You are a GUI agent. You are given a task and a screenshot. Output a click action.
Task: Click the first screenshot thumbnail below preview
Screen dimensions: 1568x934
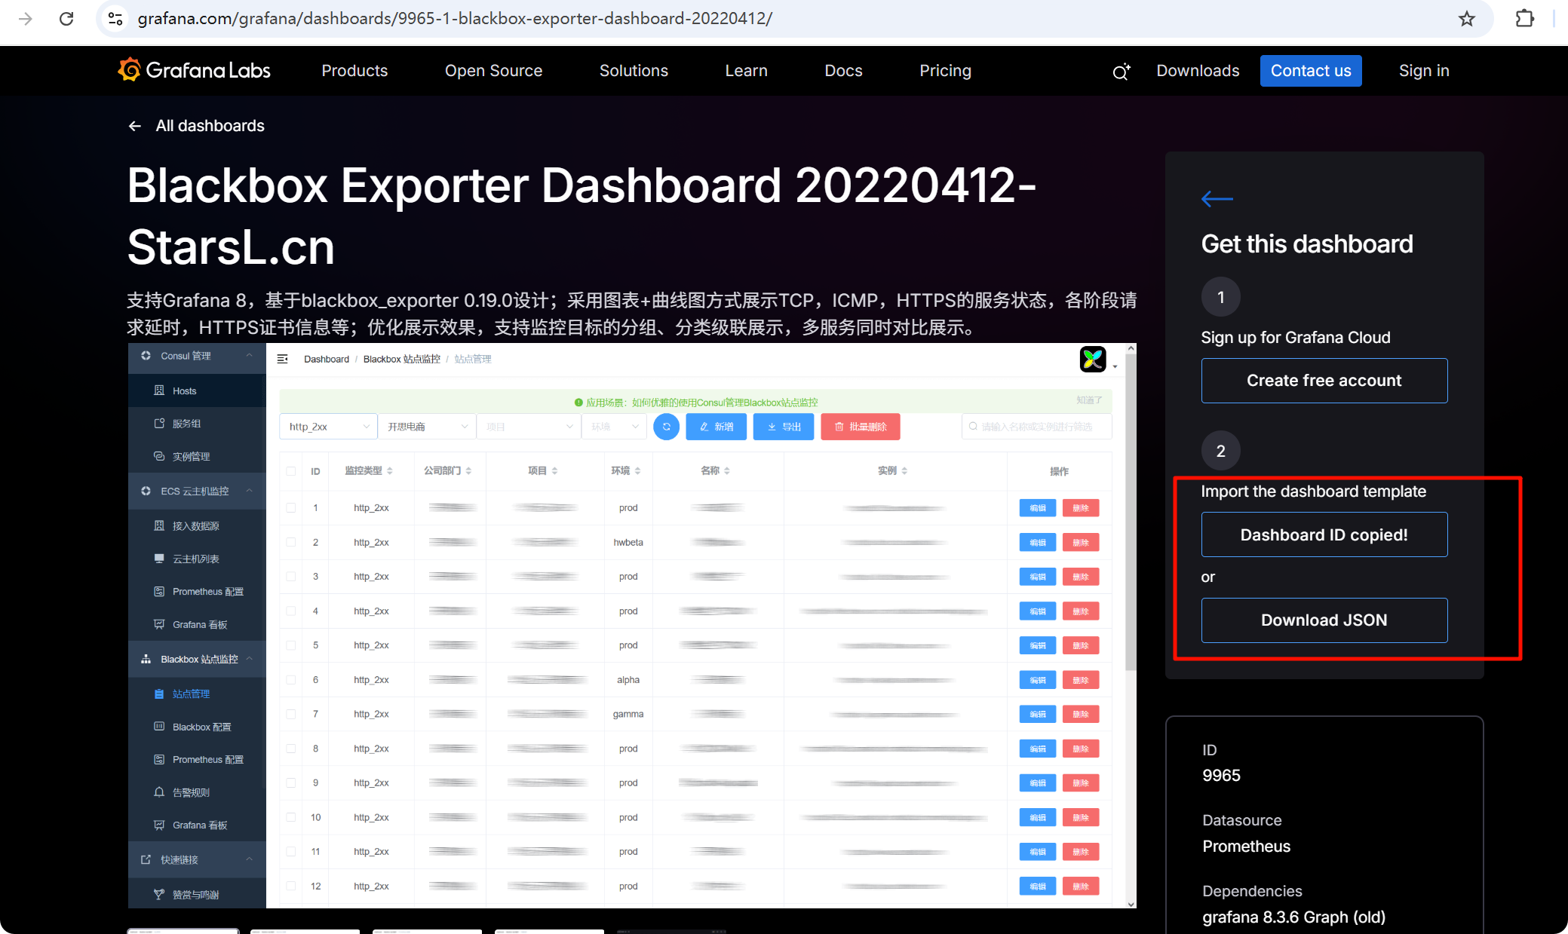(x=183, y=931)
